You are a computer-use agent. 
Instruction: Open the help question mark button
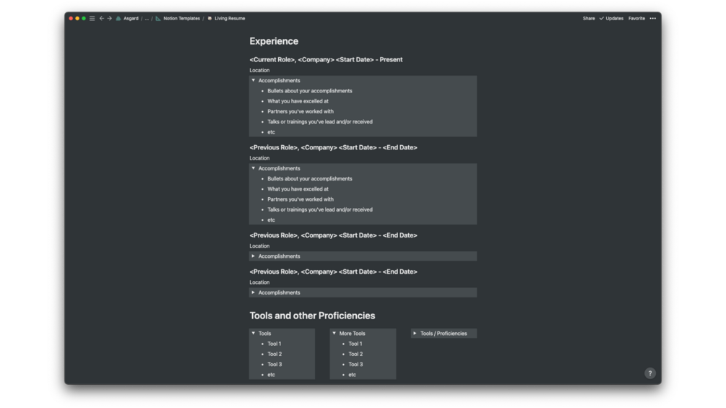(649, 373)
